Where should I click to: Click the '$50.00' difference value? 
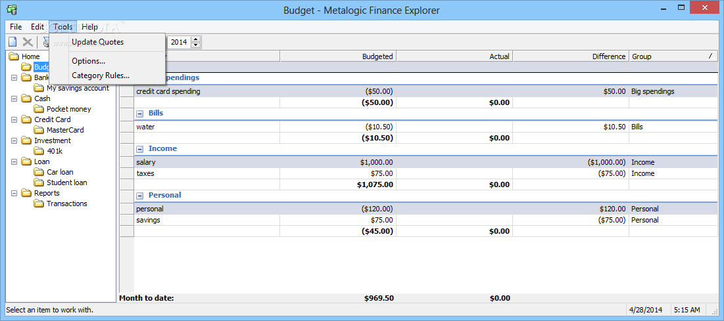point(615,91)
